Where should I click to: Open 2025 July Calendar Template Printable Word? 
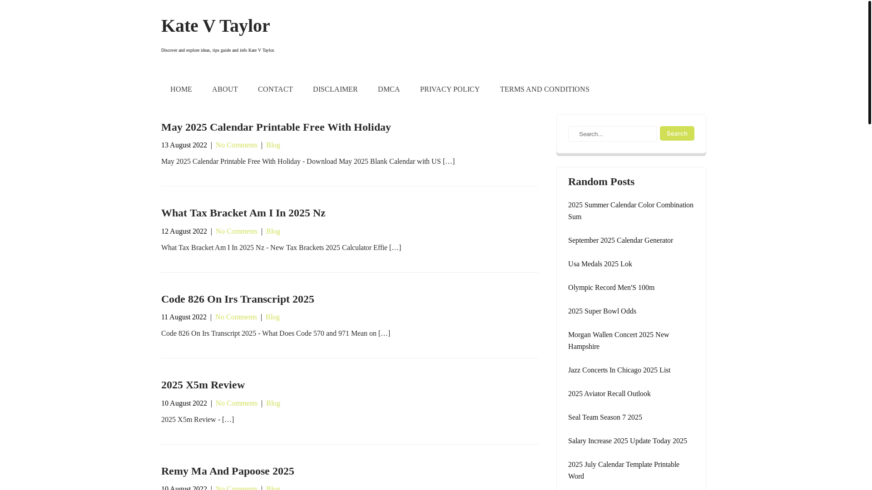624,470
